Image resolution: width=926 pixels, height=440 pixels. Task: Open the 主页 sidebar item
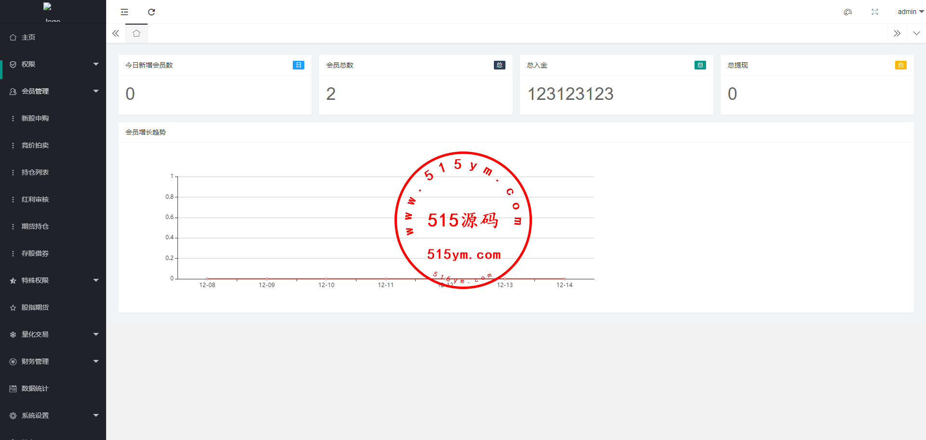click(x=28, y=37)
